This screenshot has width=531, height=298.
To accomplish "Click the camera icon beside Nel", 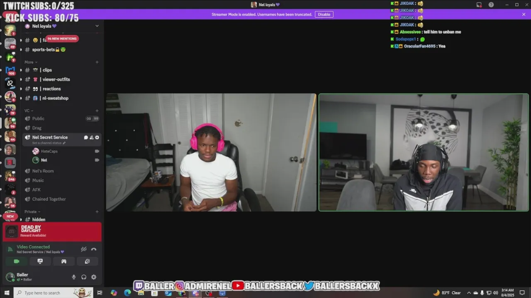I will tap(97, 160).
